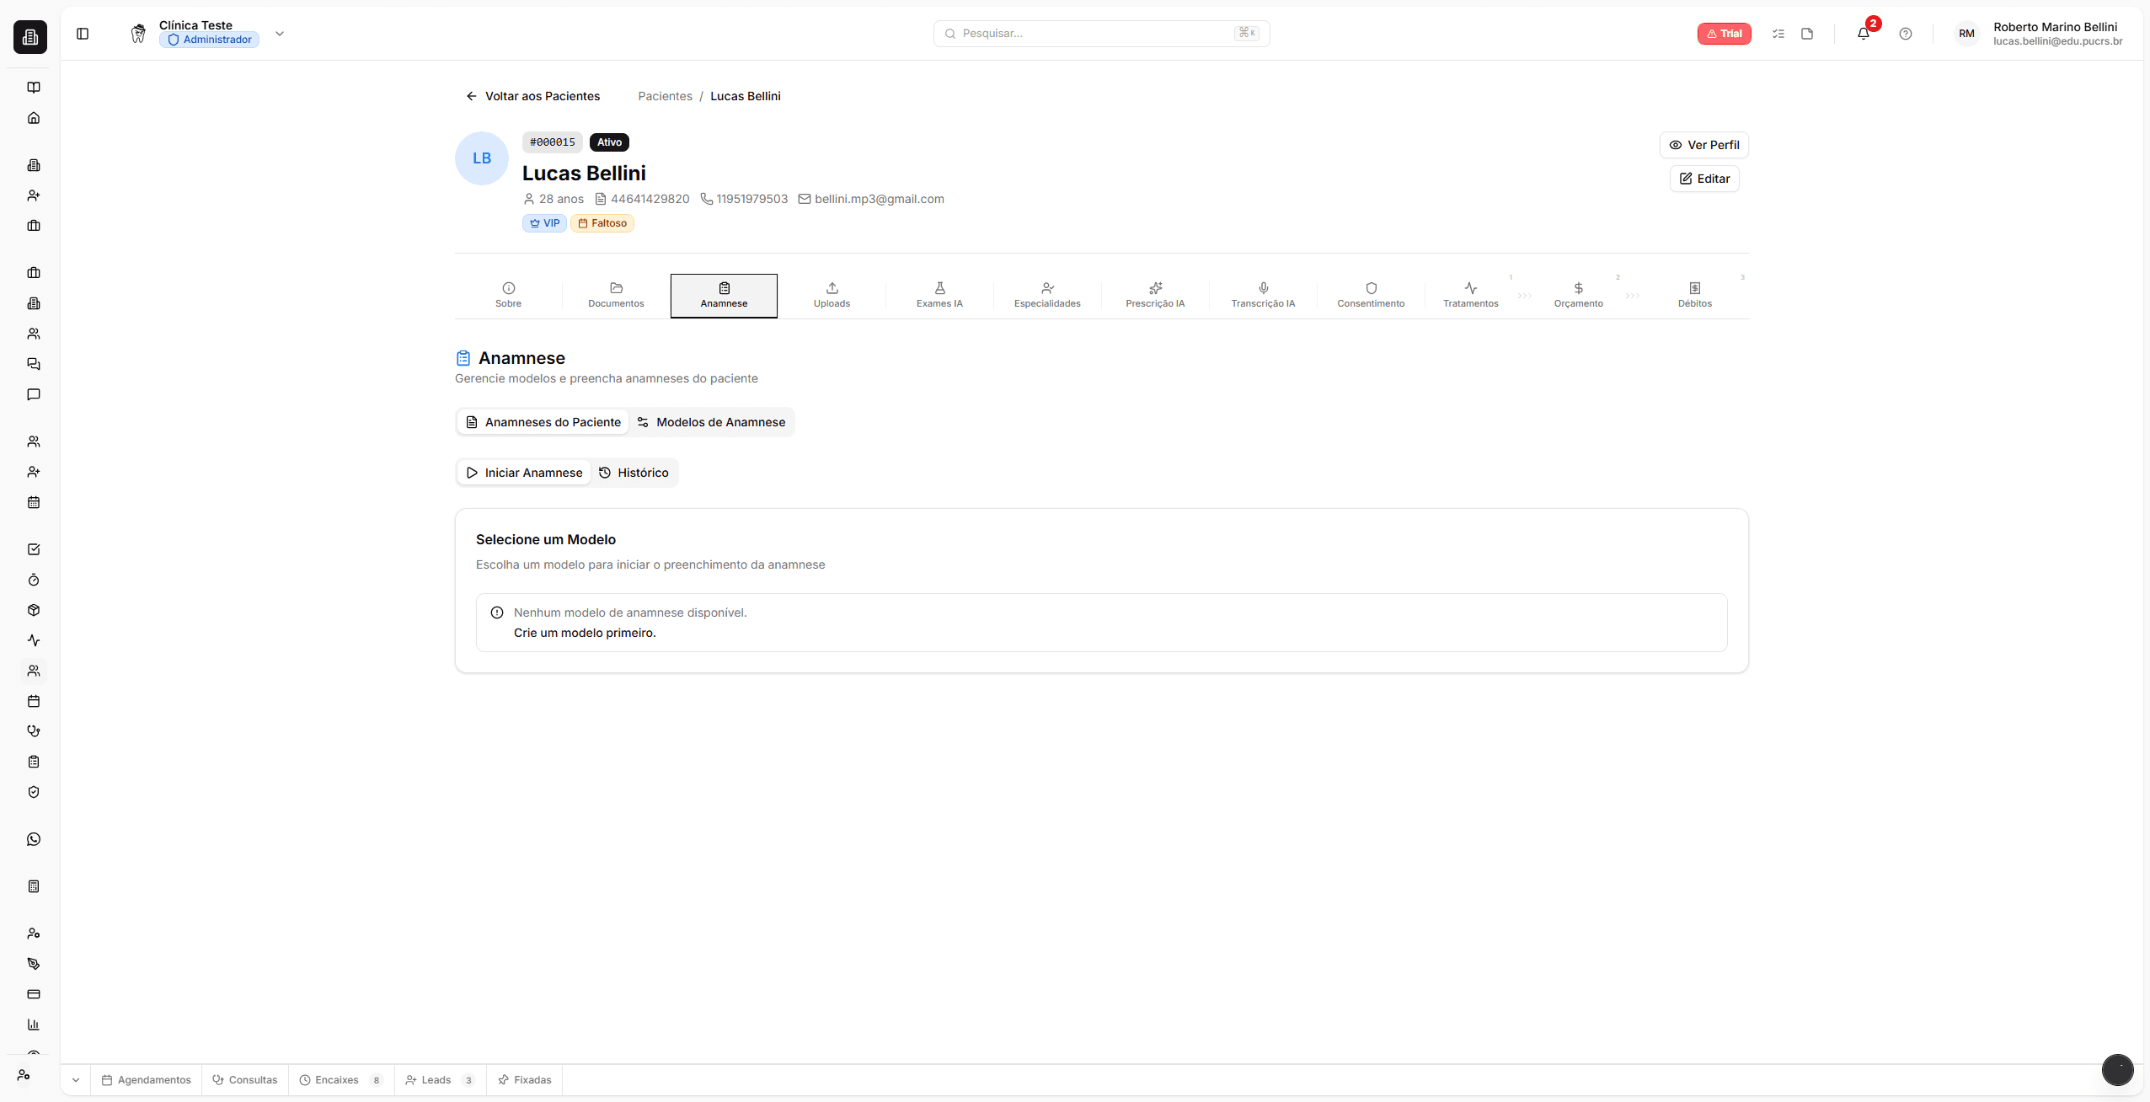Switch to the Histórico view

[634, 472]
